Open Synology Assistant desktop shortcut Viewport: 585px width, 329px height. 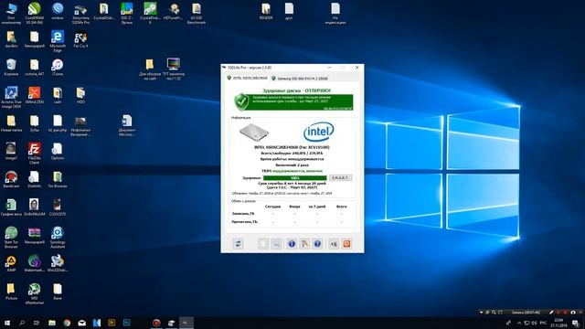click(58, 238)
